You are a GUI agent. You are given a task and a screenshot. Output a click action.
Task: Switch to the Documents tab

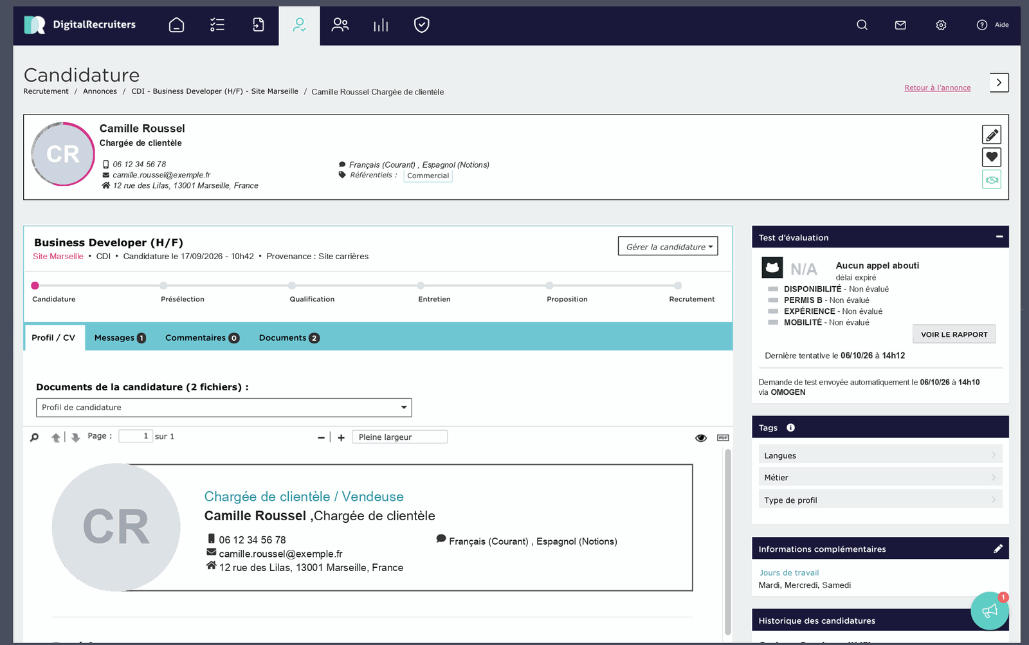coord(289,338)
